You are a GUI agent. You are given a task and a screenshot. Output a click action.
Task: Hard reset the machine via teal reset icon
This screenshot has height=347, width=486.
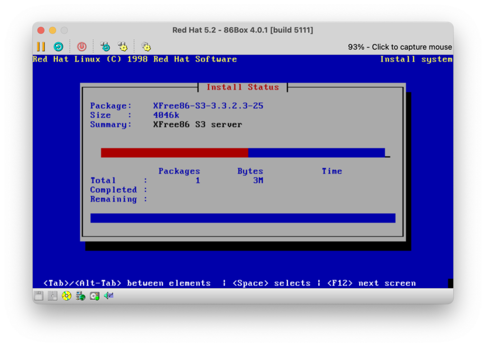click(x=58, y=47)
